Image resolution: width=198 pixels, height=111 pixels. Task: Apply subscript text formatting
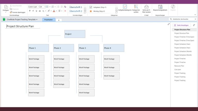pos(43,11)
